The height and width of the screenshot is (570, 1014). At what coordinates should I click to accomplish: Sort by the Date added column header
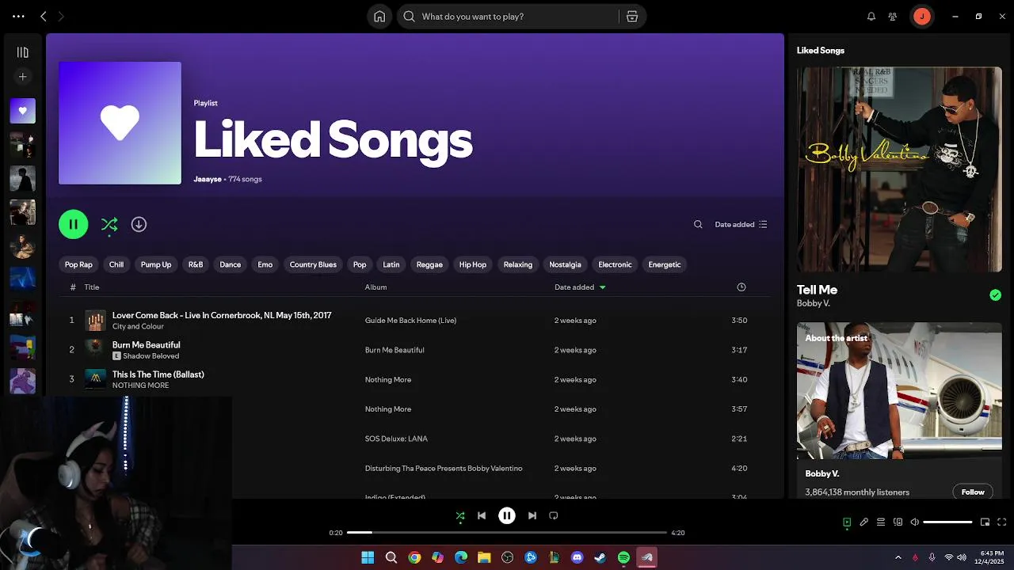pos(580,287)
